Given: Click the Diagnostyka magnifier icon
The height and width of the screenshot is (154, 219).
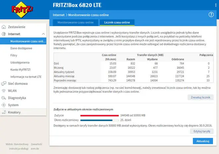Looking at the screenshot, I should point(4,98).
